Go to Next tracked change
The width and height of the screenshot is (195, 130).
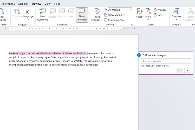158,15
